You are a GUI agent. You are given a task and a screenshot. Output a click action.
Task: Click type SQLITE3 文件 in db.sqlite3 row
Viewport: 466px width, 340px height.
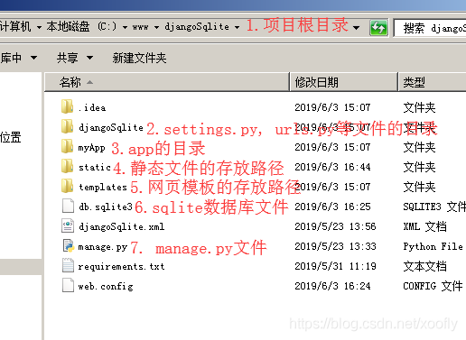pos(434,207)
